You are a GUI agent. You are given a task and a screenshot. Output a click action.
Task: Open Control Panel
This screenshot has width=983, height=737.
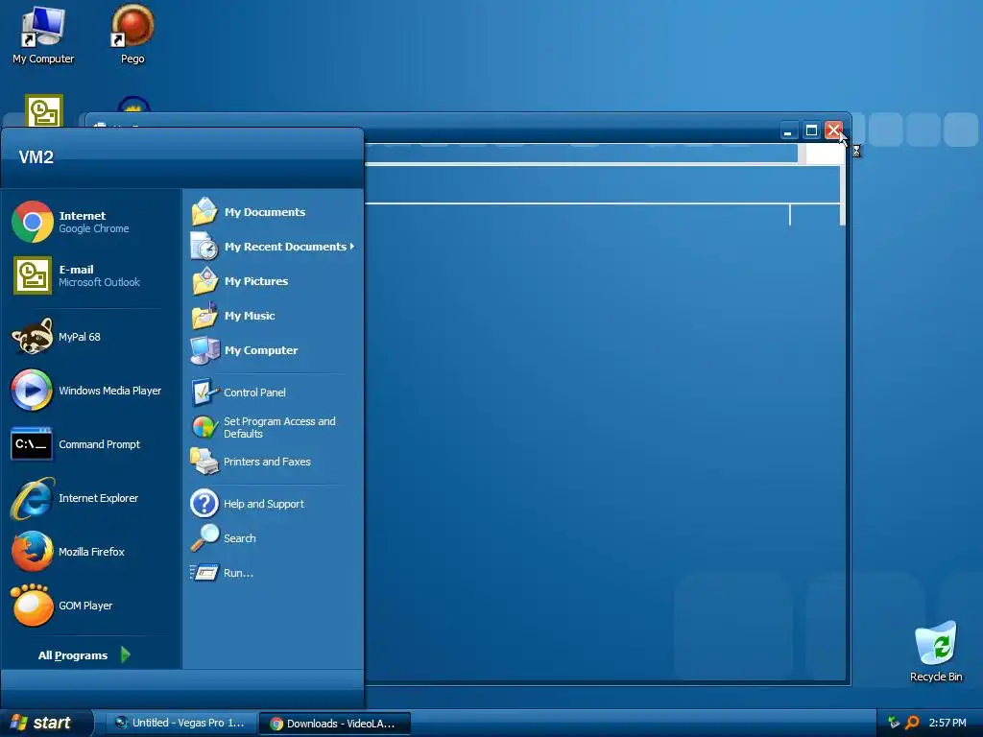(x=273, y=392)
